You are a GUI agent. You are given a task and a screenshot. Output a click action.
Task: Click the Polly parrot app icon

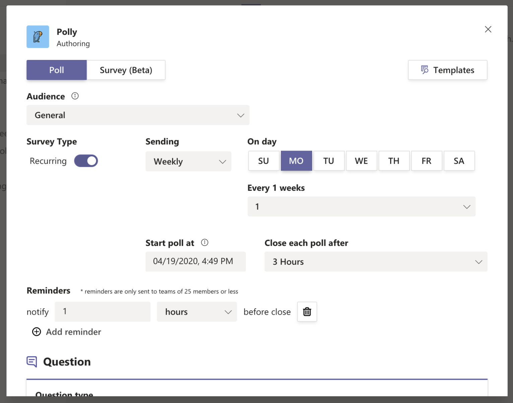tap(38, 37)
